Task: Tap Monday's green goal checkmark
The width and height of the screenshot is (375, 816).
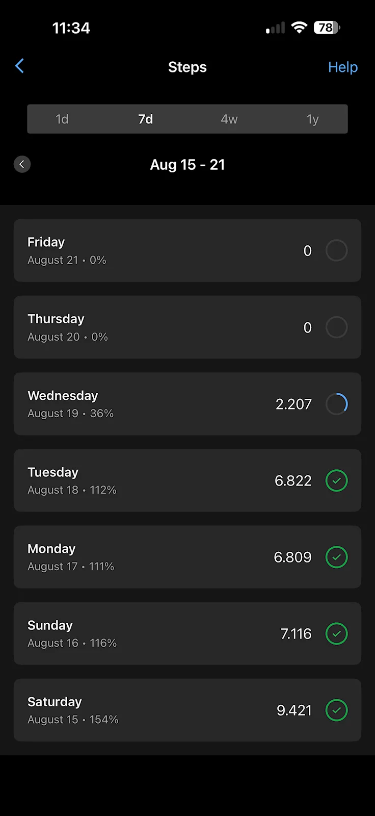Action: [x=337, y=557]
